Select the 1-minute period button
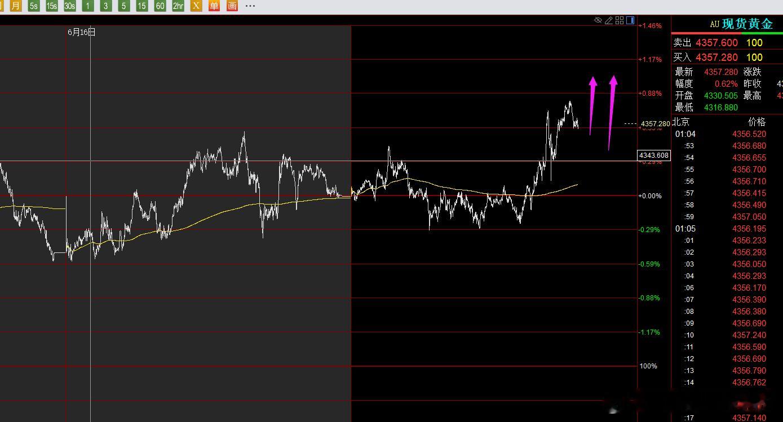This screenshot has height=422, width=783. point(88,6)
